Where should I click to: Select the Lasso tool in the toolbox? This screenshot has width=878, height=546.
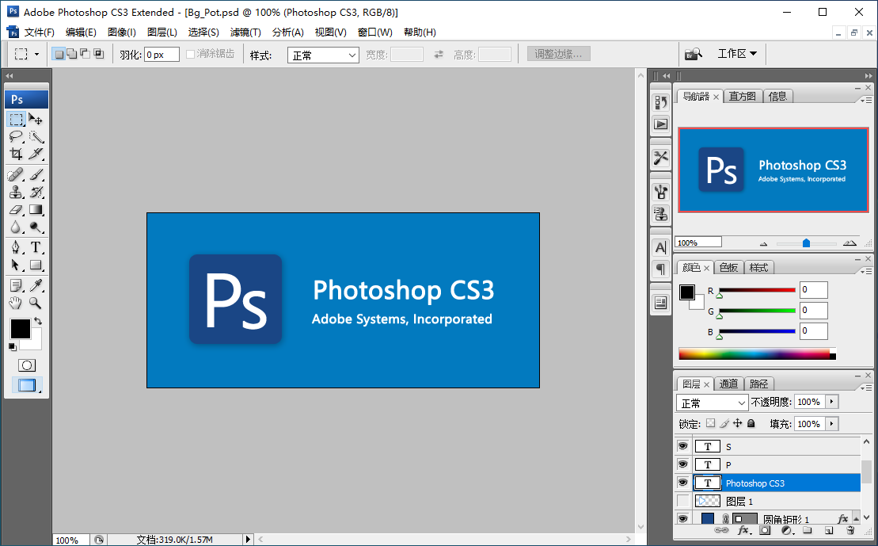(14, 137)
